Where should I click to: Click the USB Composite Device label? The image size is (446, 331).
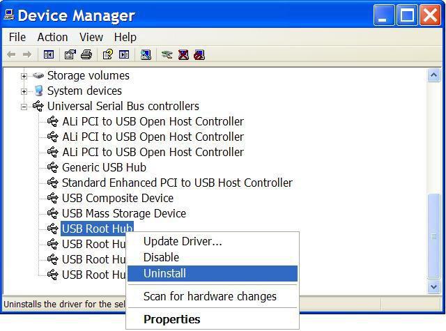point(118,198)
